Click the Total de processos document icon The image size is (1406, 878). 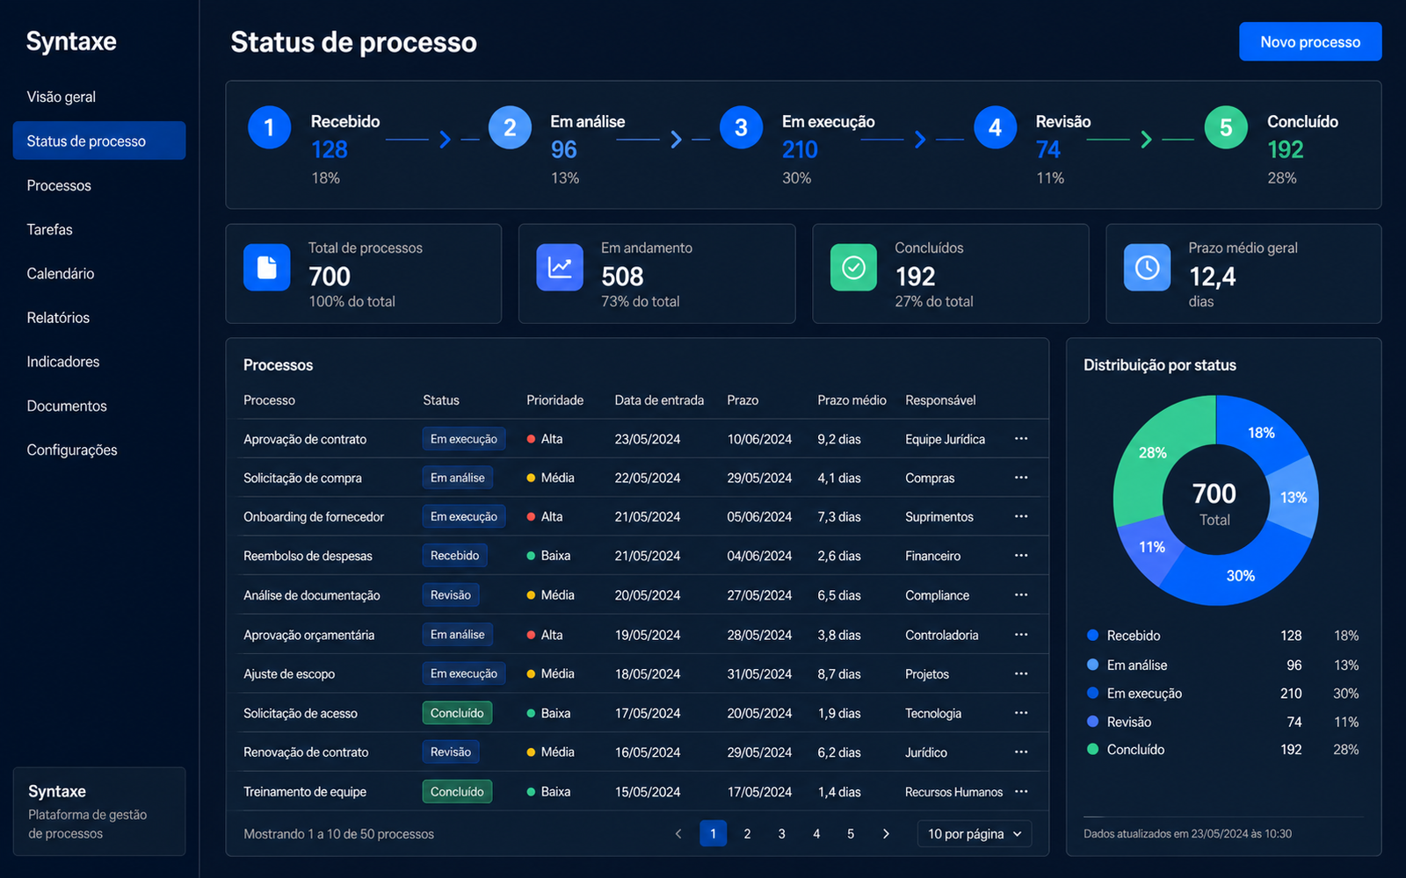coord(266,267)
